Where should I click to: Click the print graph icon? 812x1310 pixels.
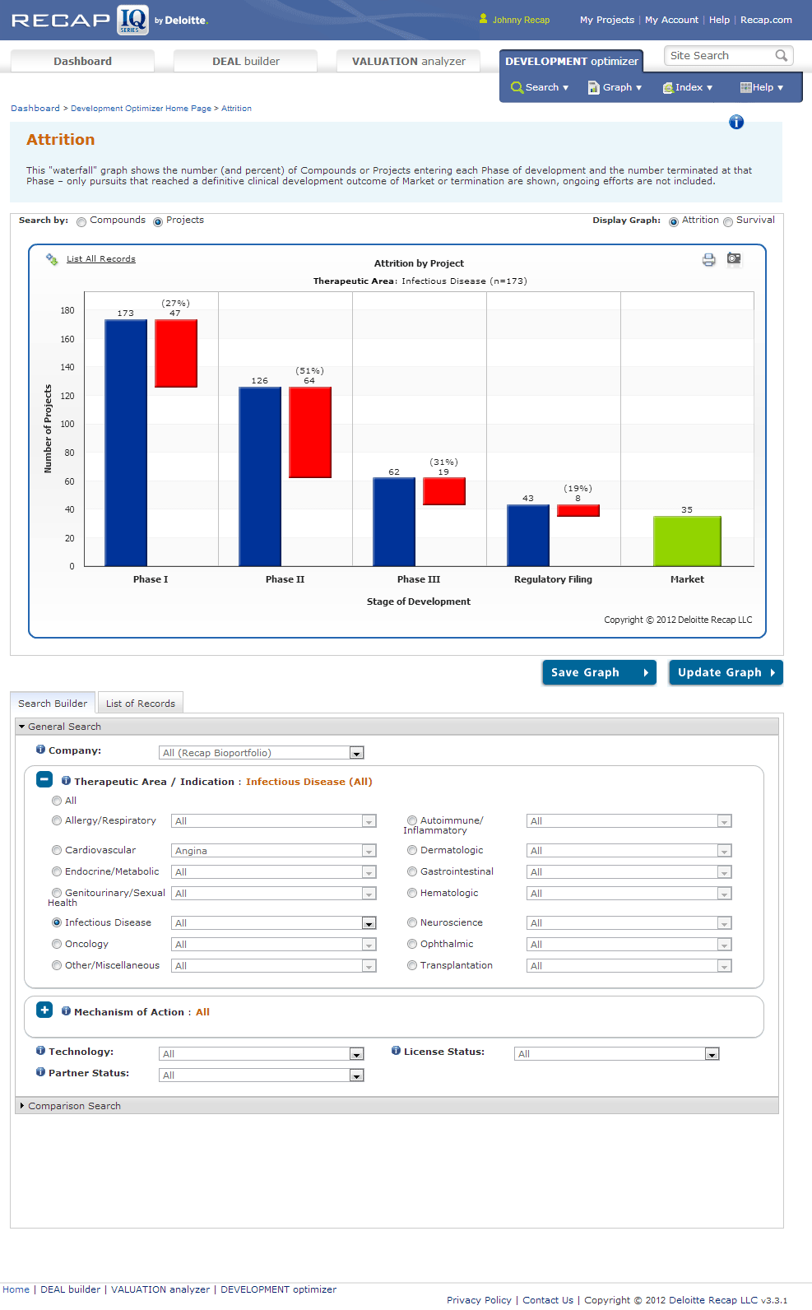pos(708,260)
